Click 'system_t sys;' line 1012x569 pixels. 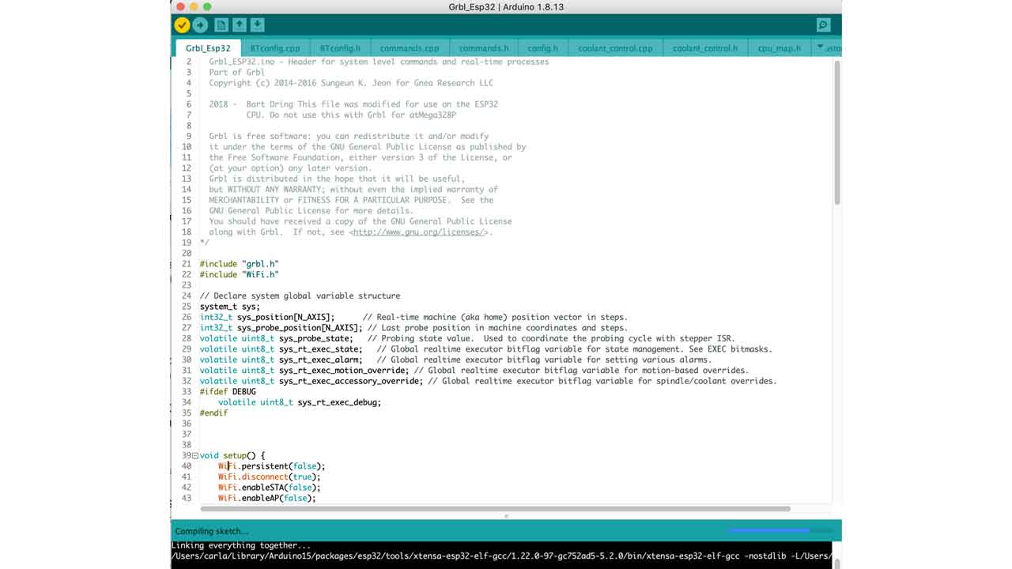coord(230,307)
